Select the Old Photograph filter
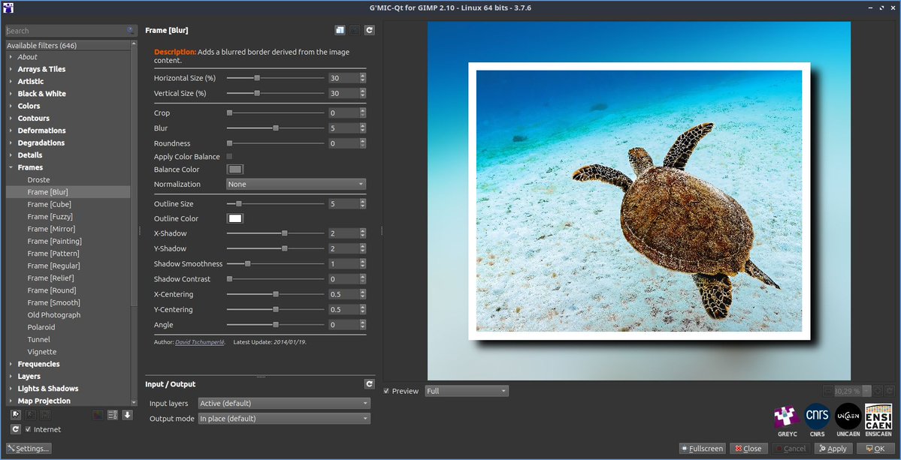The image size is (901, 460). (54, 315)
